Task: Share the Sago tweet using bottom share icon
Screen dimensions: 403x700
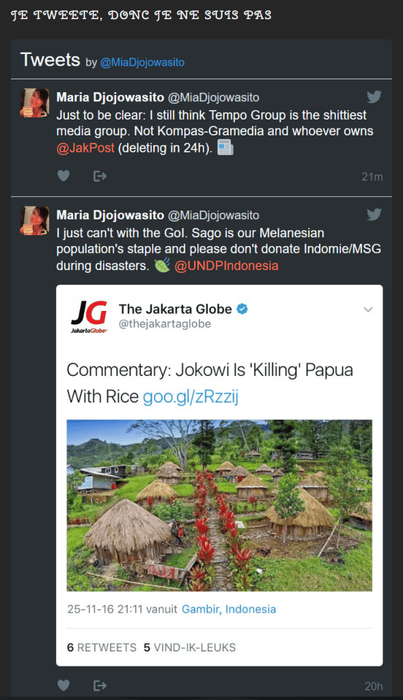Action: tap(100, 685)
